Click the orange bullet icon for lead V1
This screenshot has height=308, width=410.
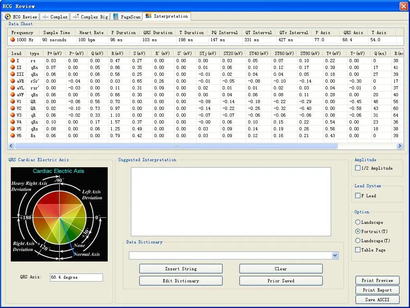[12, 101]
